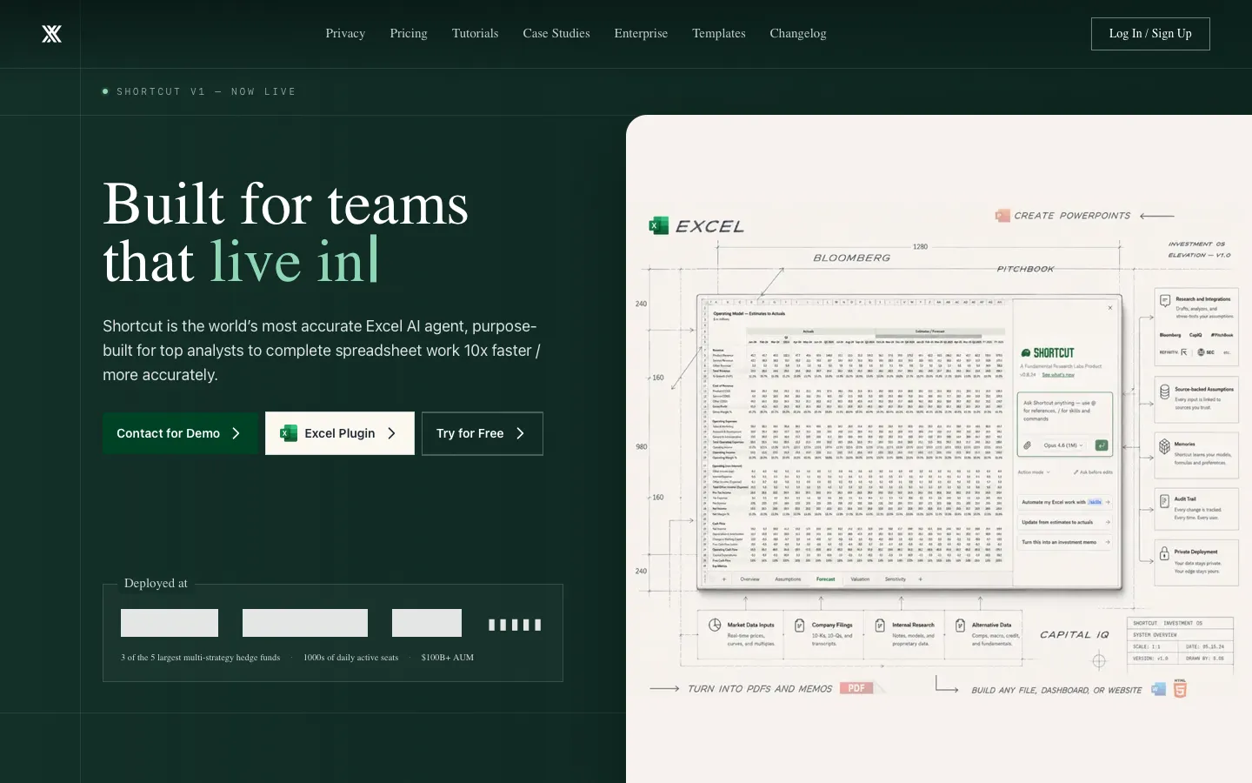Screen dimensions: 1252x783
Task: Open the Opus 4.6 (1M) model dropdown
Action: pyautogui.click(x=1062, y=445)
